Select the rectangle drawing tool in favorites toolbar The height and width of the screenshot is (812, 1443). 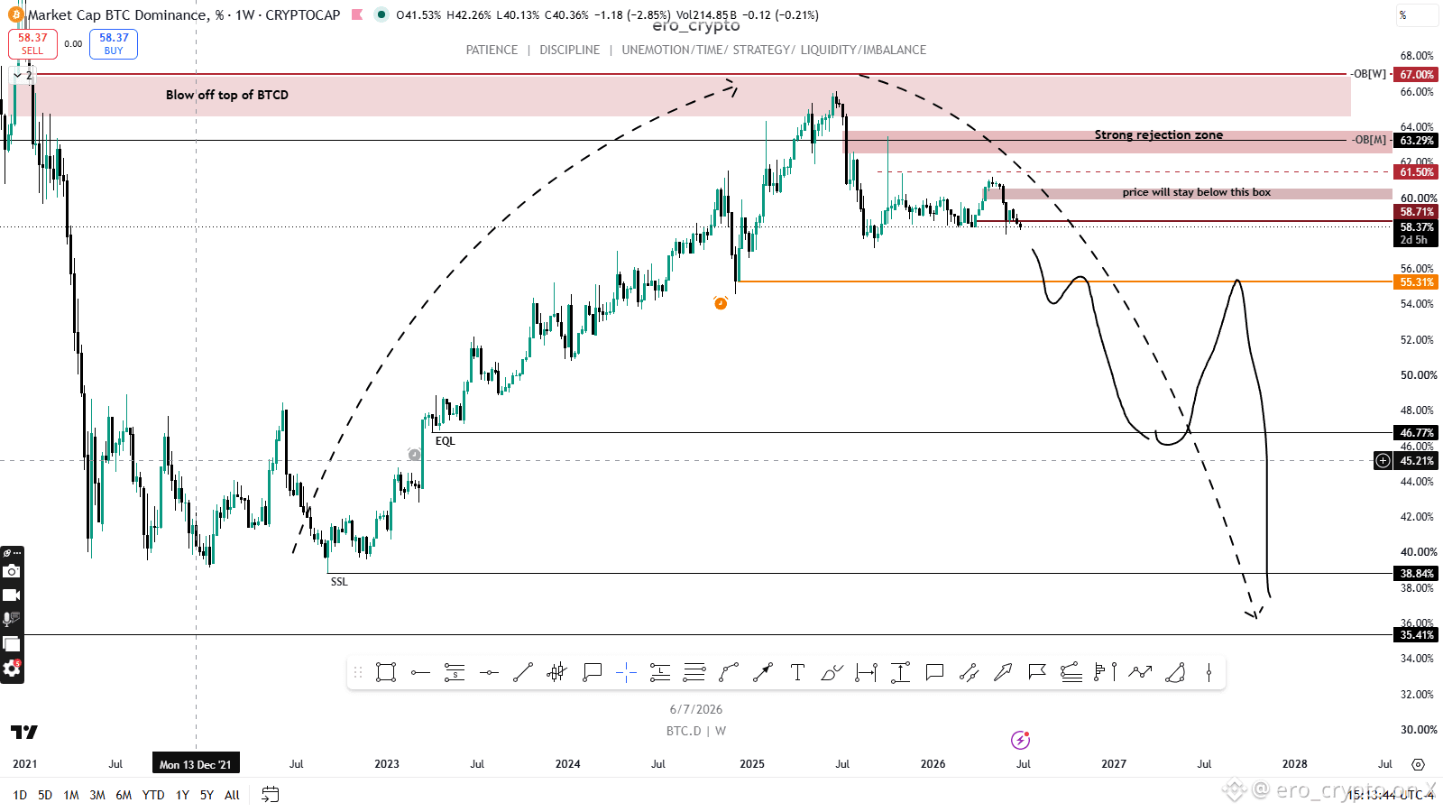coord(386,672)
